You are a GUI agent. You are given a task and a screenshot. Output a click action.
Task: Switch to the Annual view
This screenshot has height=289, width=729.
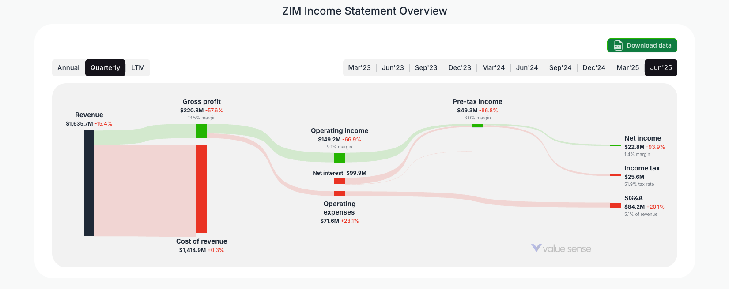[x=68, y=67]
